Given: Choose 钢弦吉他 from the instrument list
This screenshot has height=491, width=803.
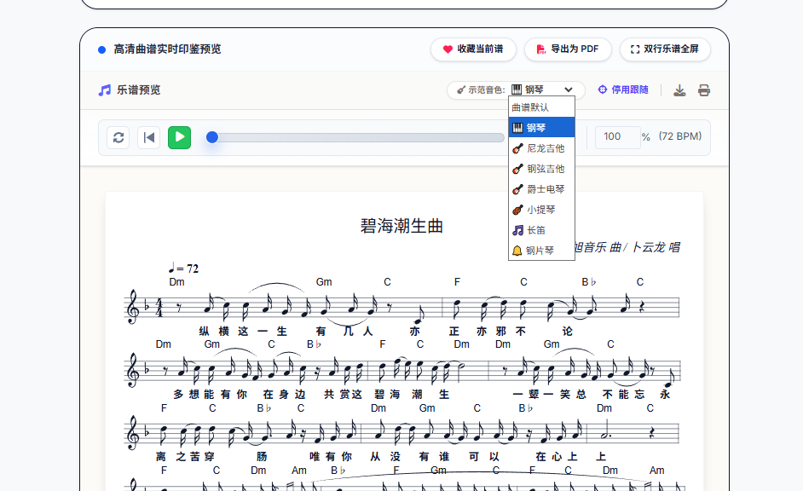Looking at the screenshot, I should click(x=541, y=169).
